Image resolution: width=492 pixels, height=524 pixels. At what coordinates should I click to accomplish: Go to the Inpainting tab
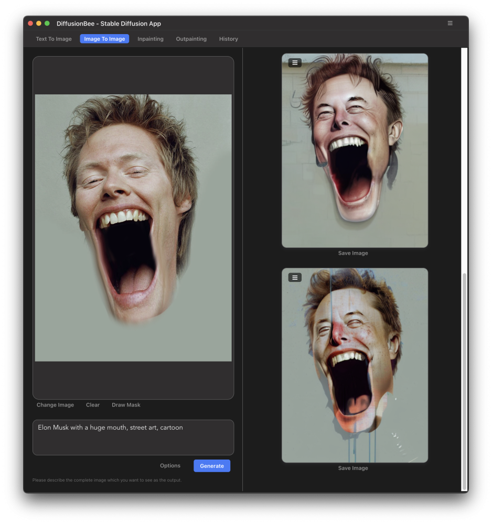click(151, 39)
